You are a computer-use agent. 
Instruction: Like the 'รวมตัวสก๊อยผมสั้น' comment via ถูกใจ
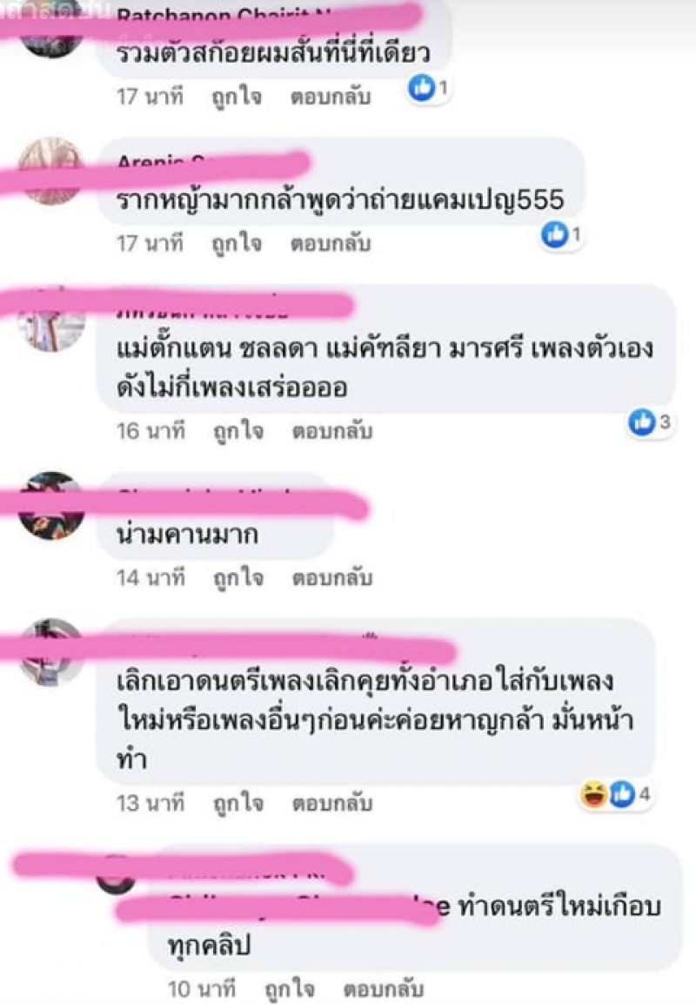point(237,97)
